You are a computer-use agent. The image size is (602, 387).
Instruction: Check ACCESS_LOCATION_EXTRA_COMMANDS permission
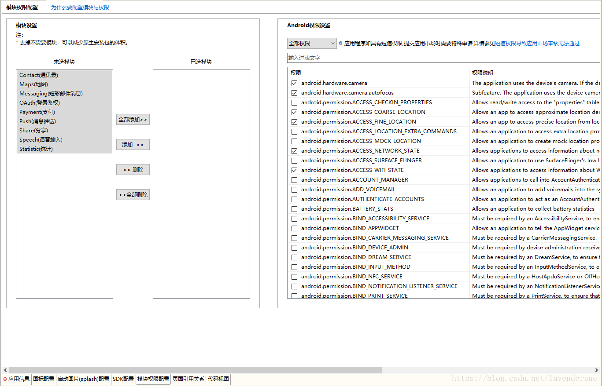pyautogui.click(x=294, y=131)
